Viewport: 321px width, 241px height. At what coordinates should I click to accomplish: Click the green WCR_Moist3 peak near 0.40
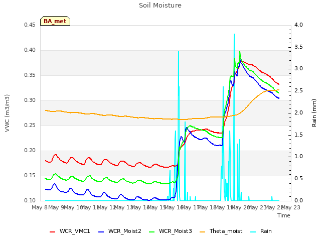pyautogui.click(x=240, y=52)
